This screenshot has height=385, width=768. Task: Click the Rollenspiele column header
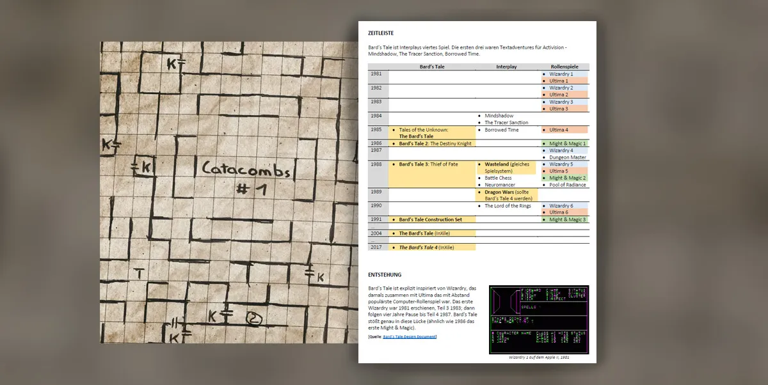[565, 67]
